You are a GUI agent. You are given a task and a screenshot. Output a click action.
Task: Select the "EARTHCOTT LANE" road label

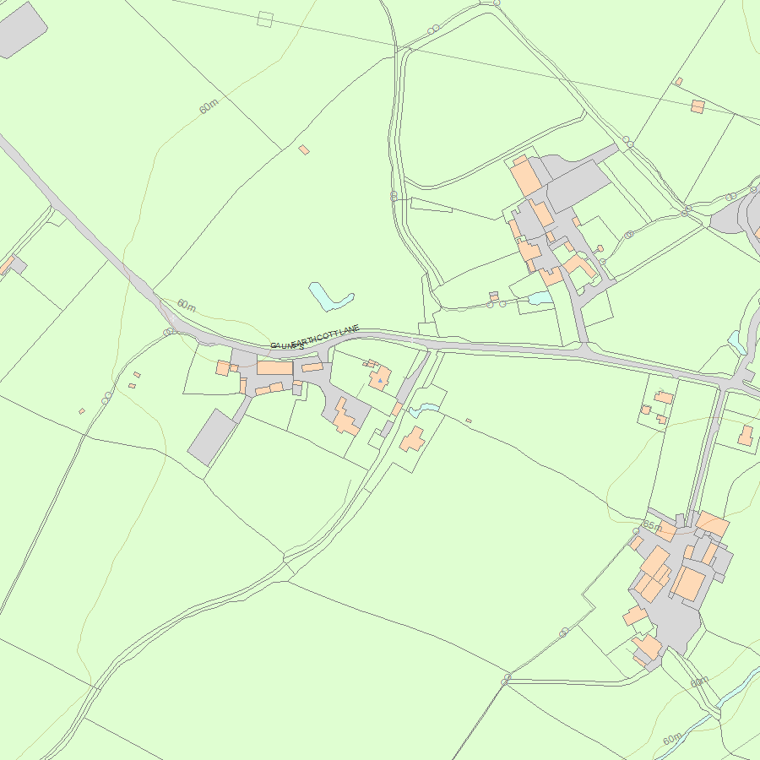pyautogui.click(x=326, y=336)
